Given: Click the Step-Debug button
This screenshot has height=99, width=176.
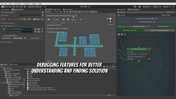Looking at the screenshot, I should tap(18, 38).
